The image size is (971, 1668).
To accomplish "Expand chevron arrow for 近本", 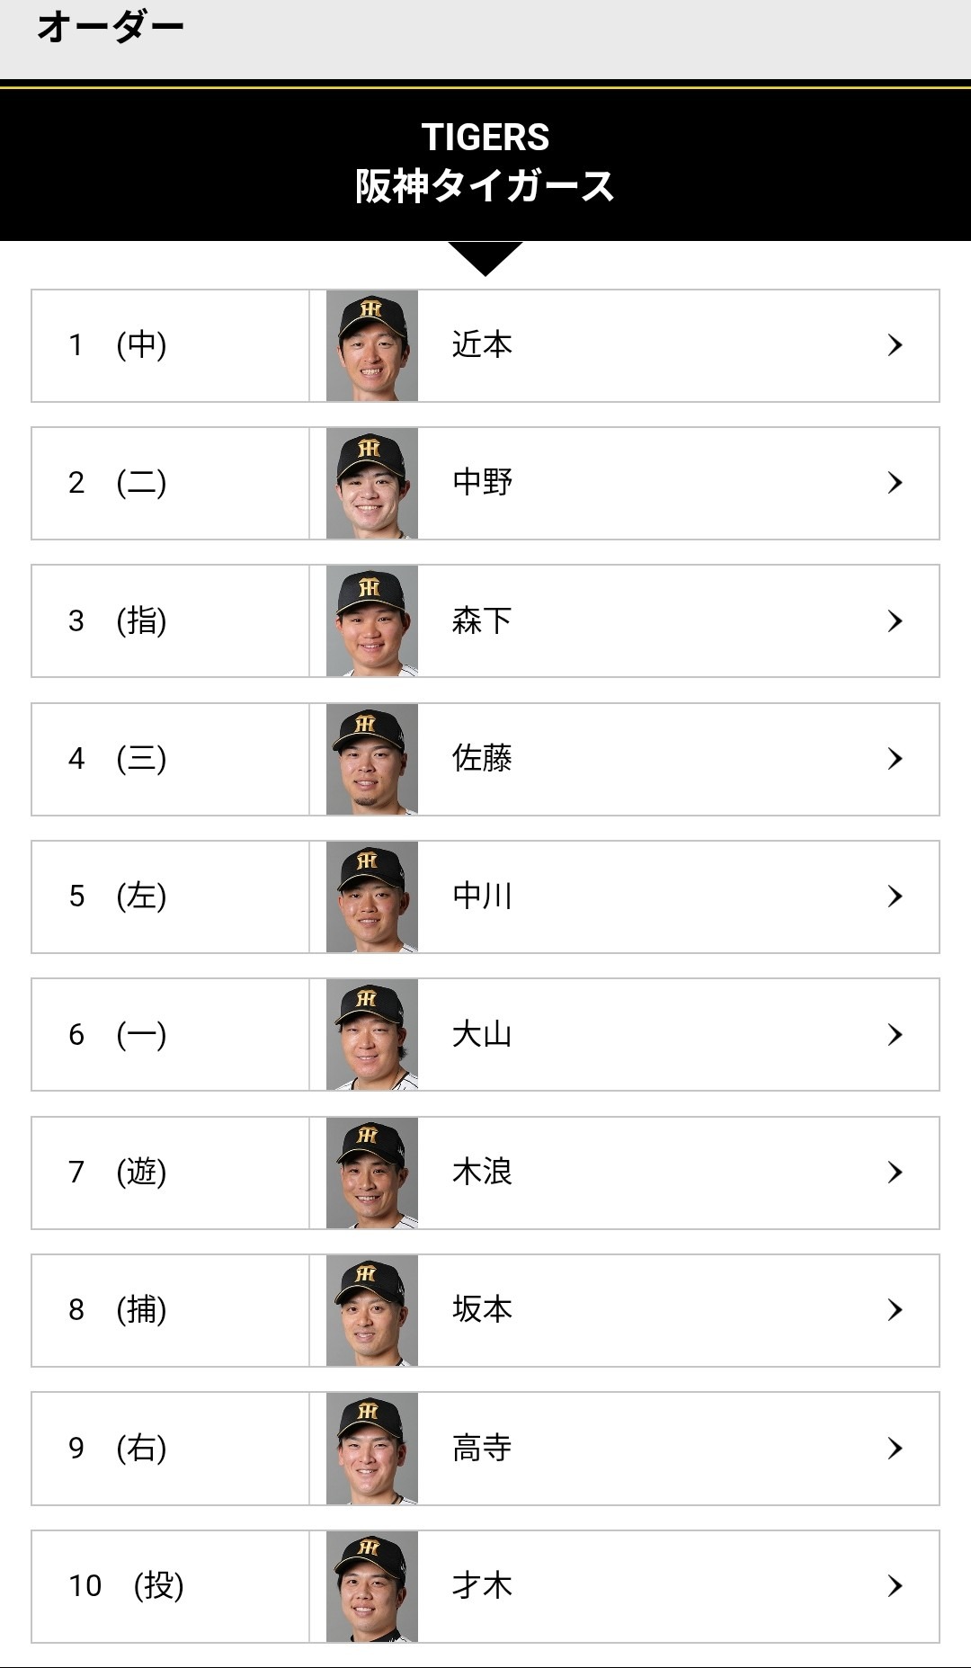I will click(895, 345).
